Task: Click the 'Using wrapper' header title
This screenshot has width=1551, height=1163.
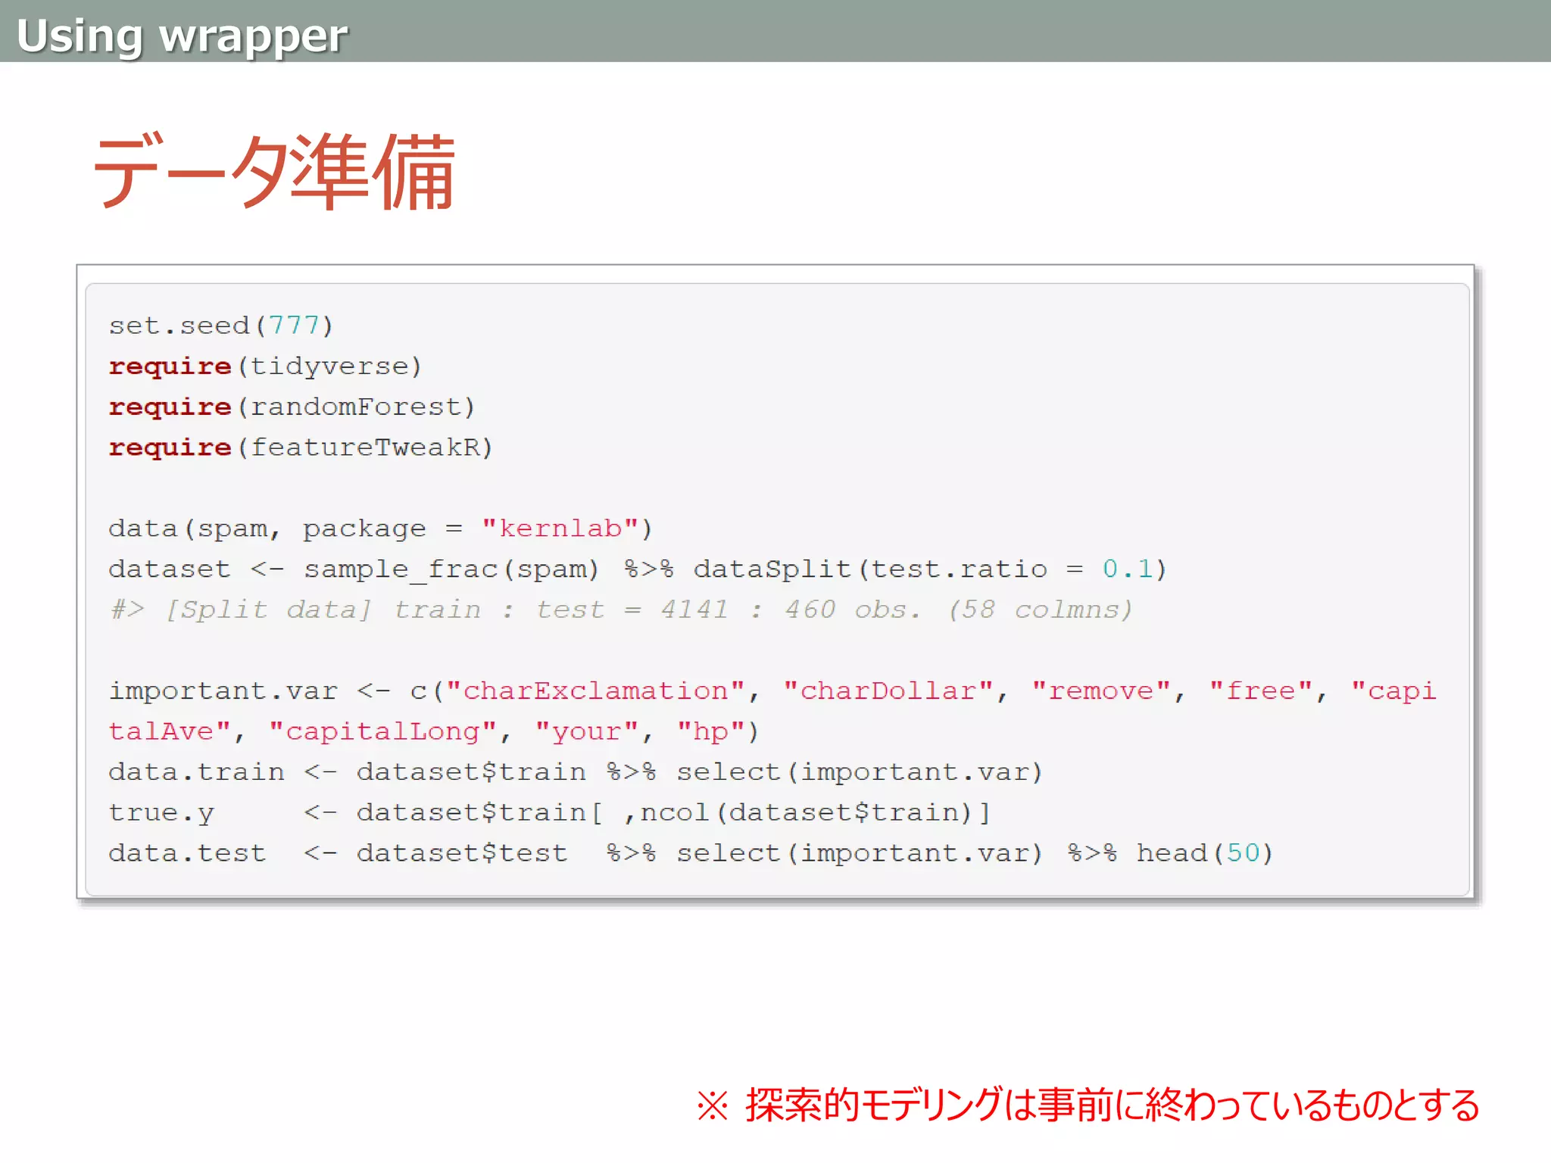Action: 182,36
